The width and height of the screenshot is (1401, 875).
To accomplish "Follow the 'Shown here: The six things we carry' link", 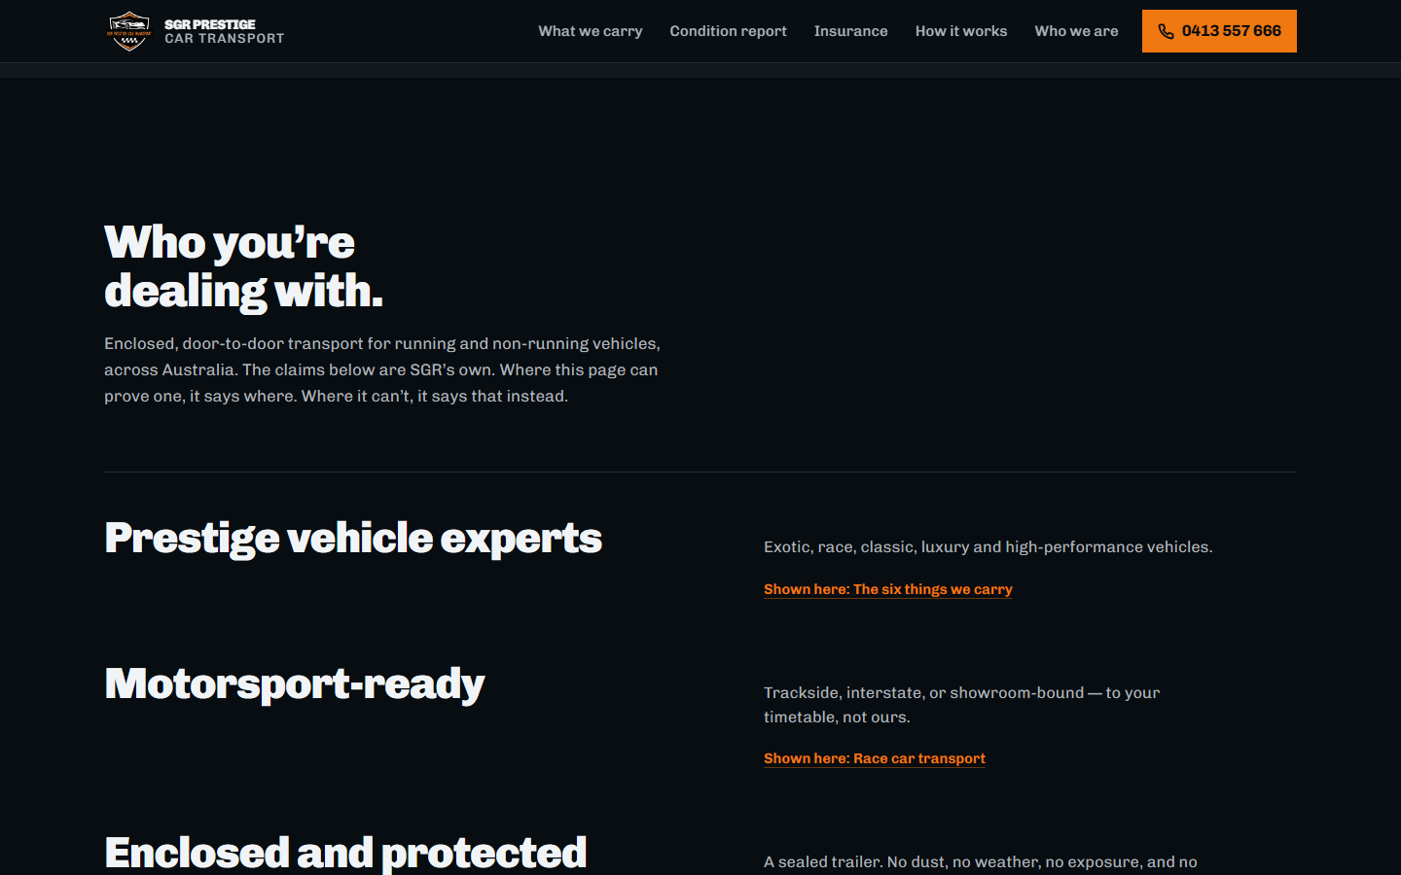I will coord(888,589).
